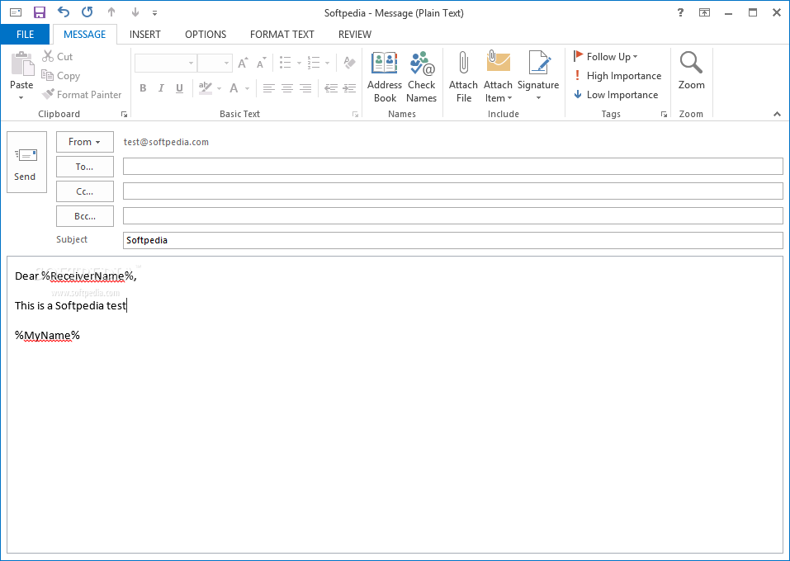This screenshot has width=790, height=561.
Task: Go to previous item with up arrow
Action: 111,12
